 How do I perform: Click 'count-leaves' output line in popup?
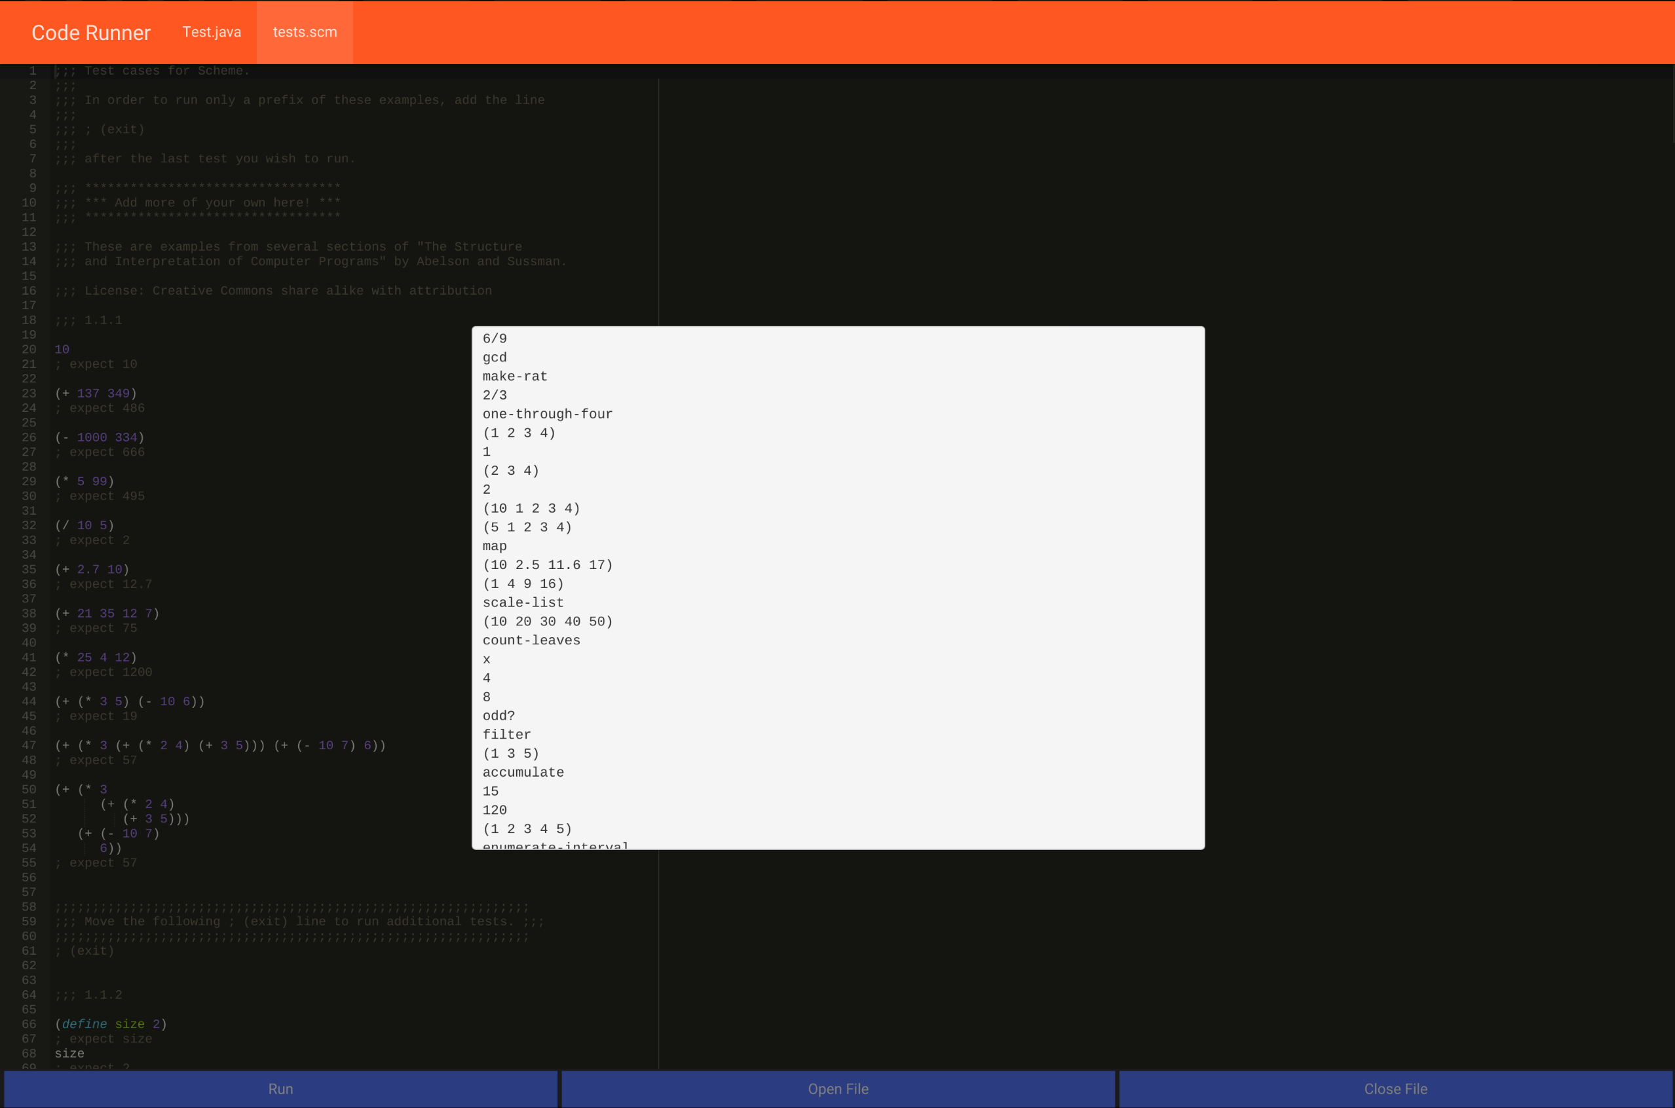531,640
